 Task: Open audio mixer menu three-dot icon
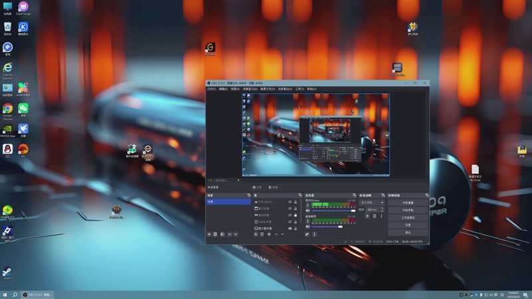[x=315, y=235]
